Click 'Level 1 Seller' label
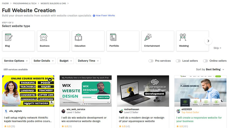229x128 pixels. [74, 112]
